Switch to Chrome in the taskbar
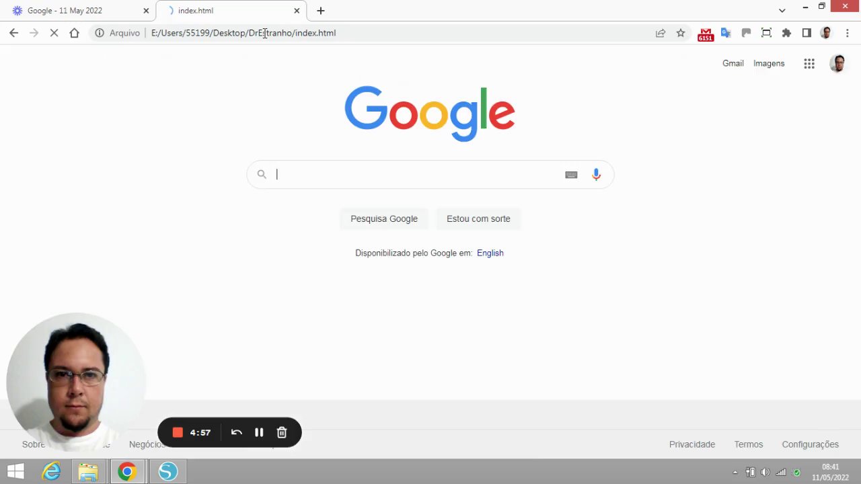 pyautogui.click(x=126, y=472)
